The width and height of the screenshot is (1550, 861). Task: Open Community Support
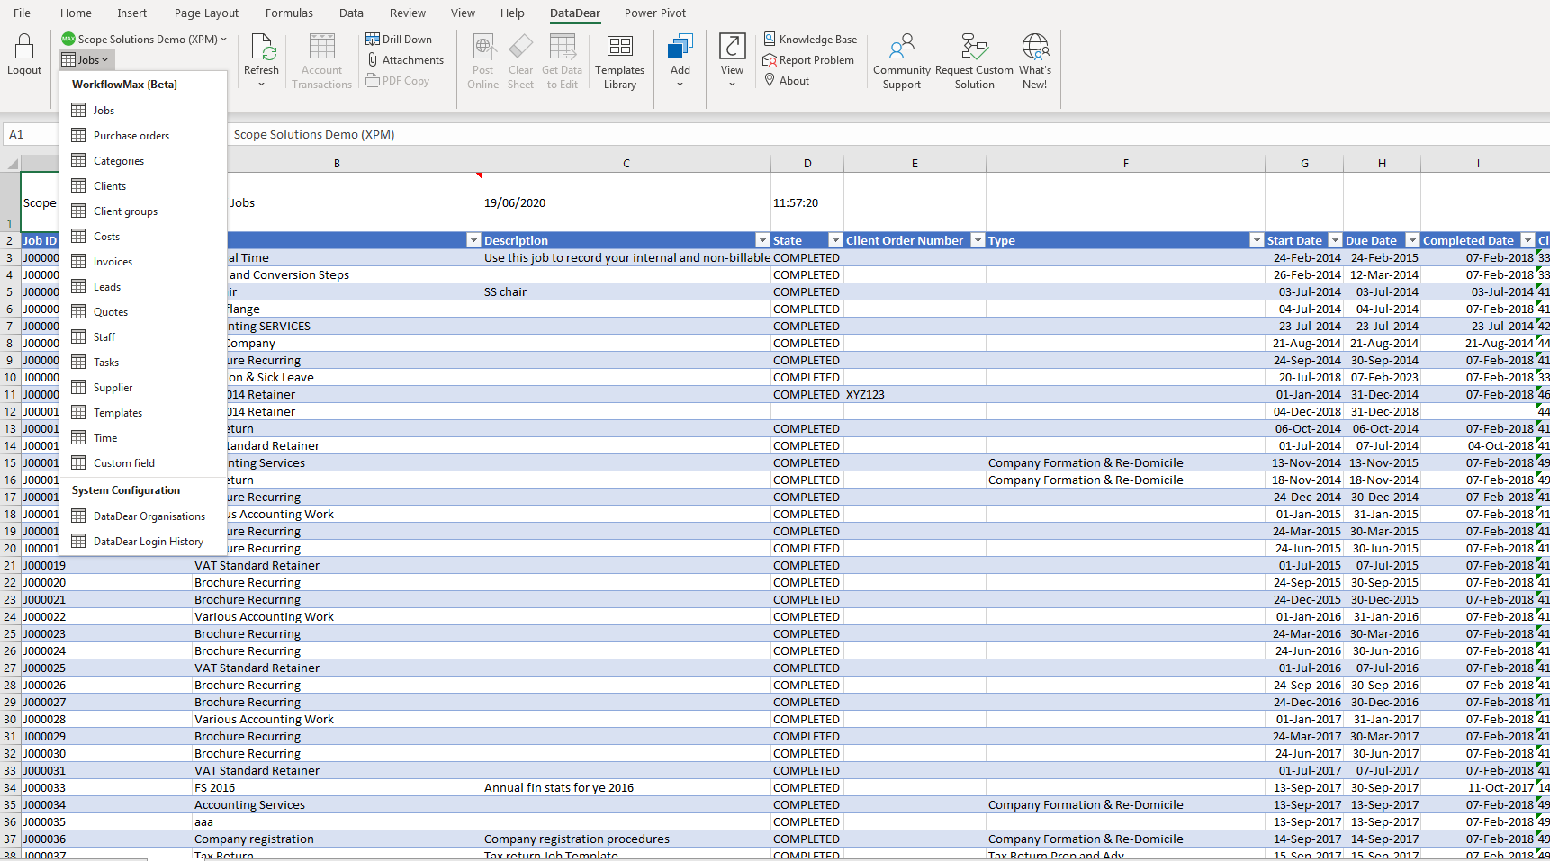tap(901, 61)
